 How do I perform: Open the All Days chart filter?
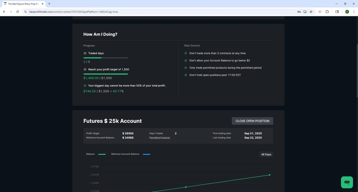[266, 154]
